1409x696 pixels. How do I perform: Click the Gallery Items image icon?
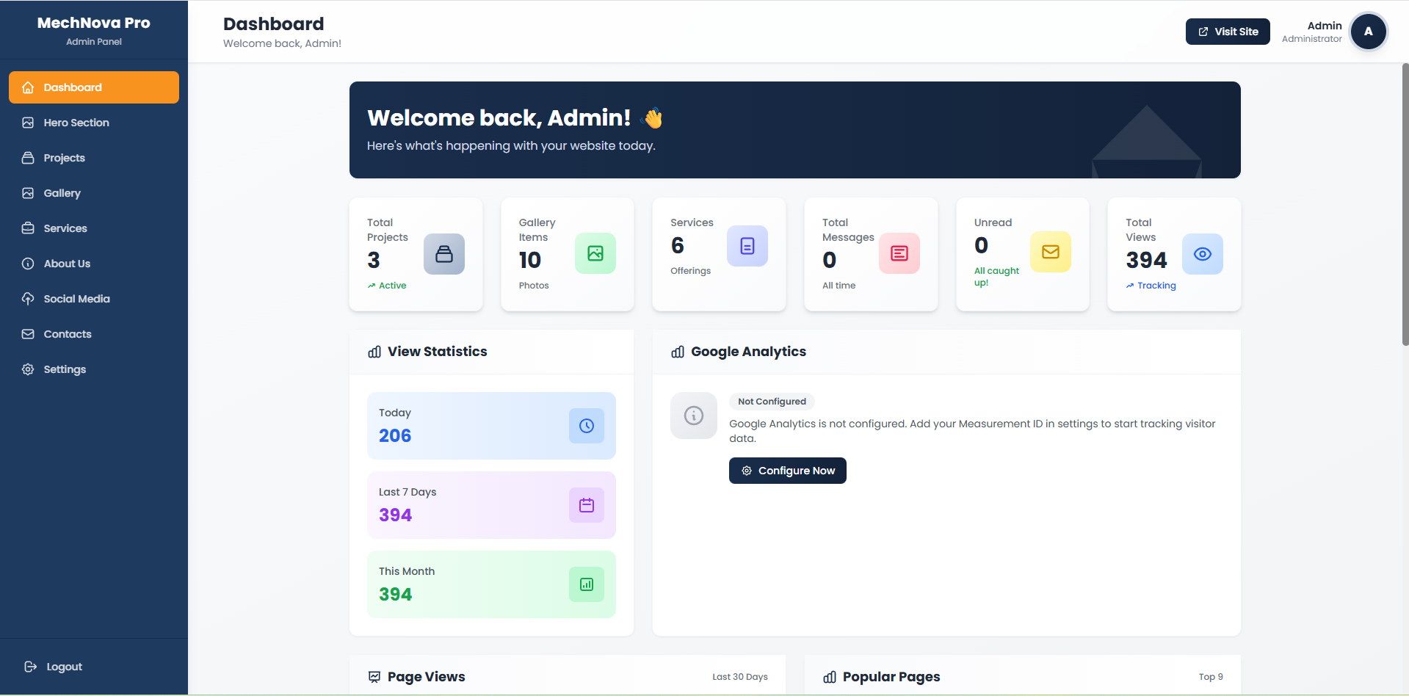click(595, 253)
